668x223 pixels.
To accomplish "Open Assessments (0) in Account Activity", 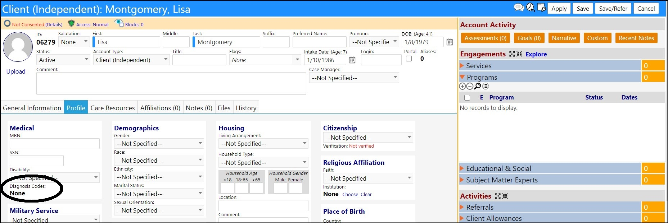I will pyautogui.click(x=485, y=38).
